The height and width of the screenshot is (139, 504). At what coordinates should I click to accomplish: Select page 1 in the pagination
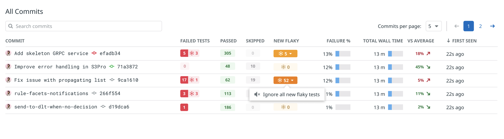[x=468, y=26]
